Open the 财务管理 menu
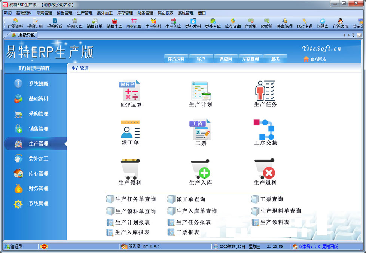Viewport: 366px width, 253px height. tap(145, 13)
